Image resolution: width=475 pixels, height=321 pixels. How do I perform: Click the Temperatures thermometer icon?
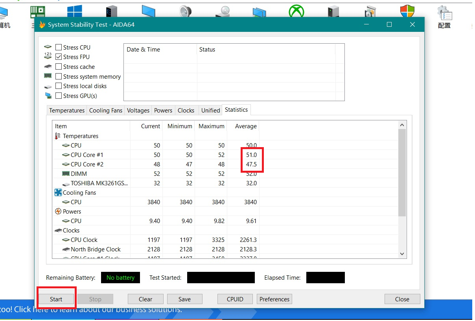coord(58,136)
